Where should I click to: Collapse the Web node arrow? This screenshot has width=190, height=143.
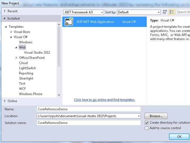(x=16, y=47)
